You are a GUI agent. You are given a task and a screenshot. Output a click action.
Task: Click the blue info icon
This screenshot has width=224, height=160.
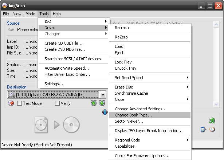tap(105, 112)
